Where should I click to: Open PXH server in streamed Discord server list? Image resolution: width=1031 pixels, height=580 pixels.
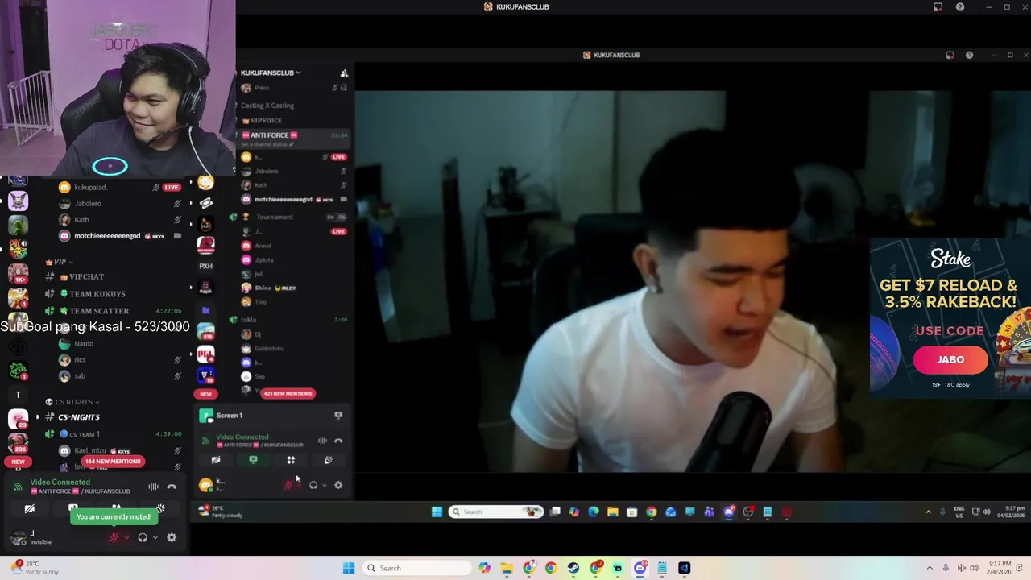coord(205,266)
